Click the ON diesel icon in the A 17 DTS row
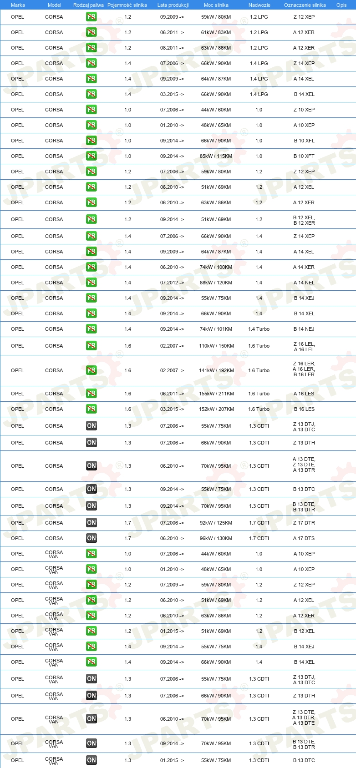356x768 pixels. coord(92,538)
